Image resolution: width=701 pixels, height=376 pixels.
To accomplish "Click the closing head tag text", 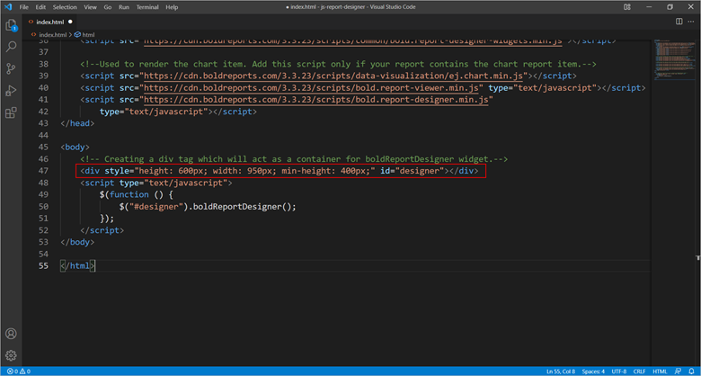I will click(77, 123).
